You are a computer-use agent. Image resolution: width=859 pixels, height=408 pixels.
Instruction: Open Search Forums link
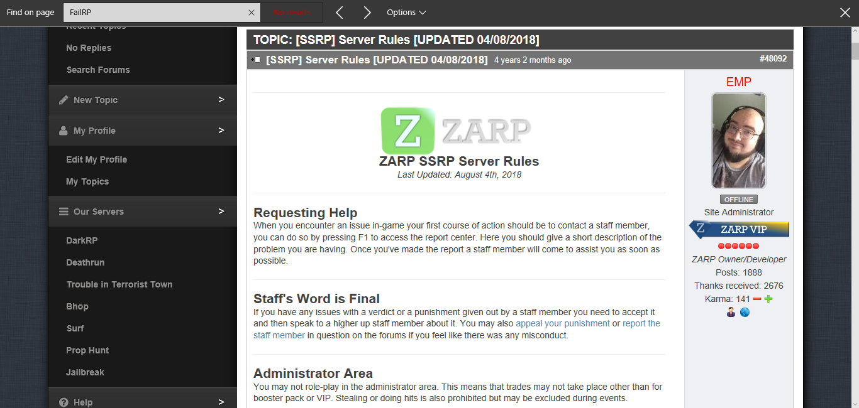pos(98,70)
